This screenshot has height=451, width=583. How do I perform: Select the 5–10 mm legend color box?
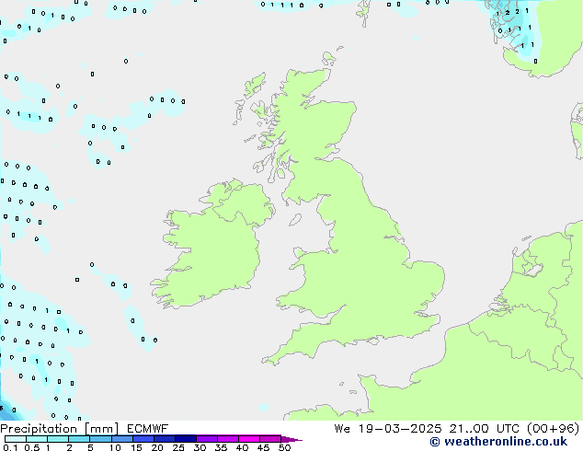100,439
